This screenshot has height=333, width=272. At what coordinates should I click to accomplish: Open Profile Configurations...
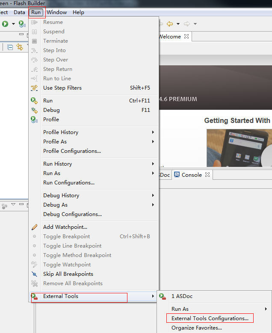pyautogui.click(x=94, y=151)
